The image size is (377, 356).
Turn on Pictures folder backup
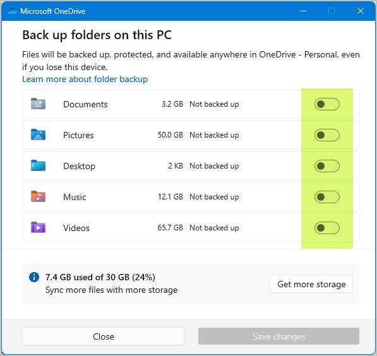pos(326,135)
